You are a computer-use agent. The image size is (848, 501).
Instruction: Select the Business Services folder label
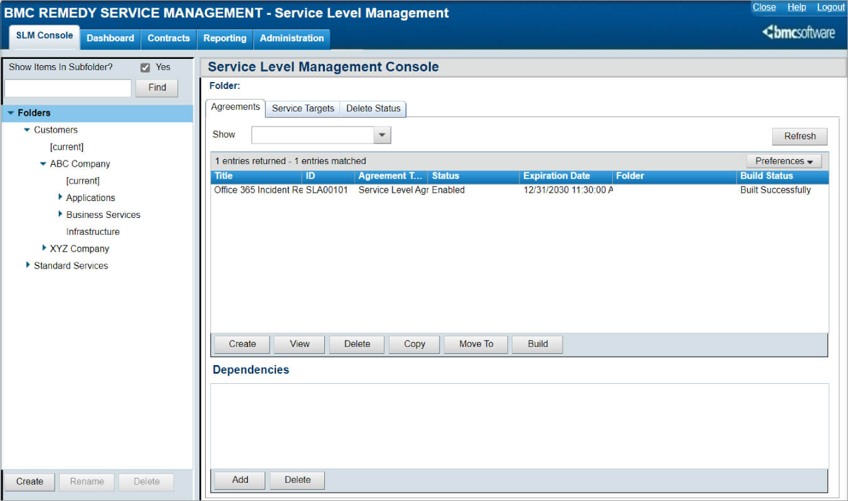[103, 215]
